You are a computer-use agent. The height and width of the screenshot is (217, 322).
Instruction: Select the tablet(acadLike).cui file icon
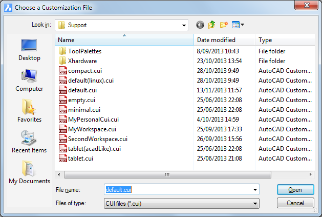(62, 148)
